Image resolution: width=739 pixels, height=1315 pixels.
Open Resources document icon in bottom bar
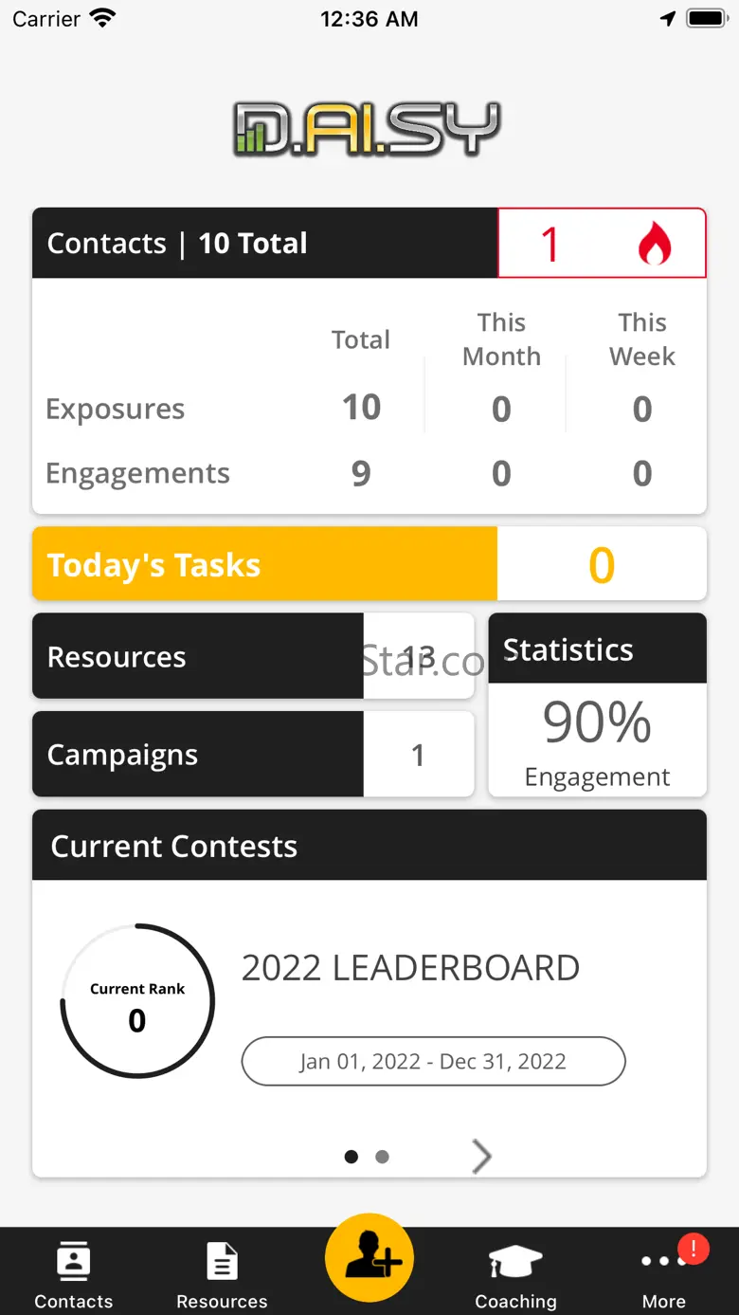click(x=222, y=1263)
